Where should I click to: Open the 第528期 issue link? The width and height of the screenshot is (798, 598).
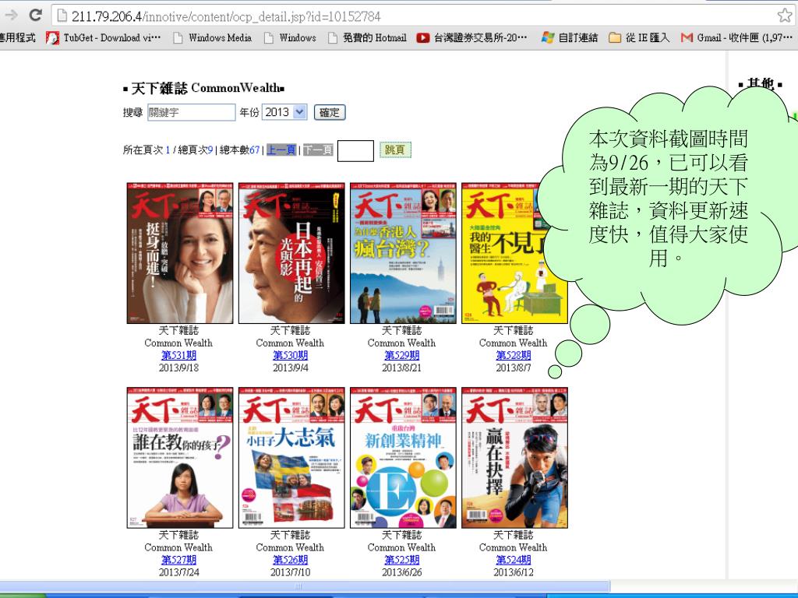(x=513, y=355)
